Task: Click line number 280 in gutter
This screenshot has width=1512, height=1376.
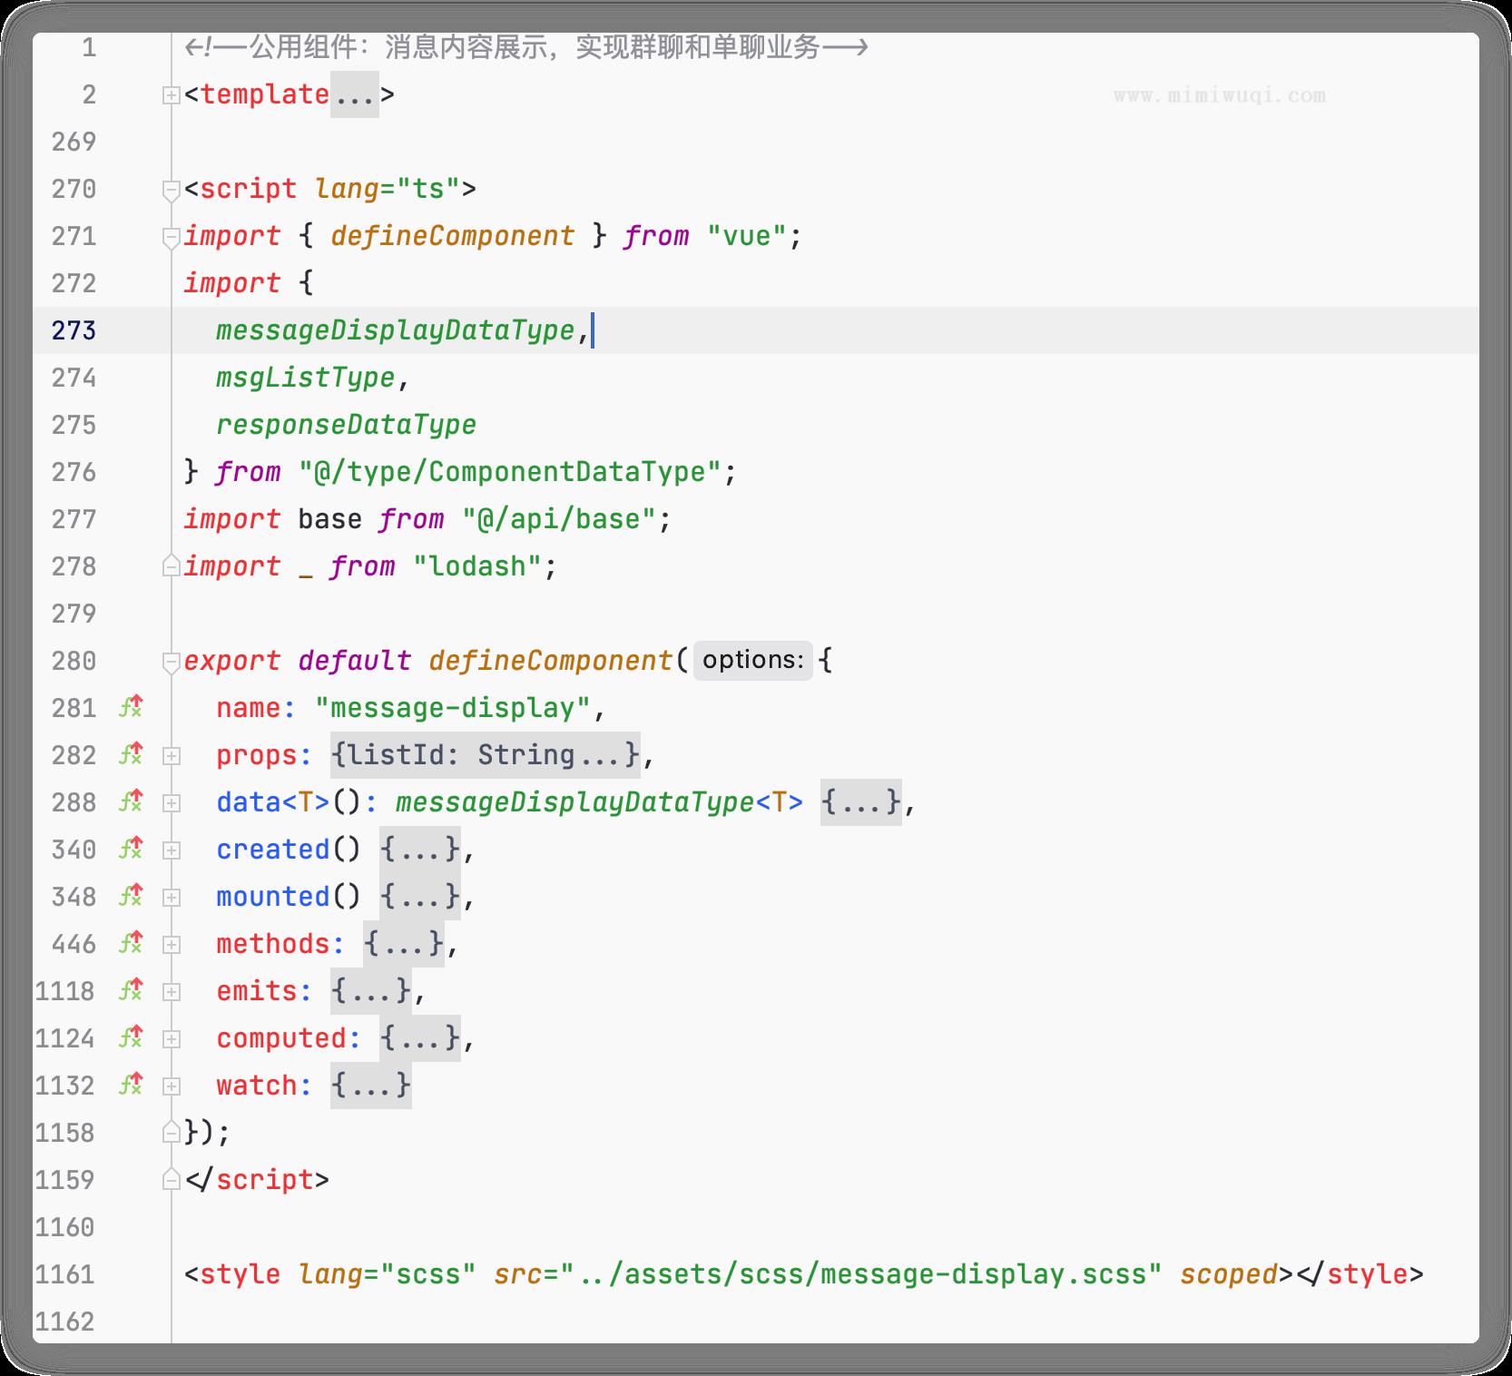Action: (74, 661)
